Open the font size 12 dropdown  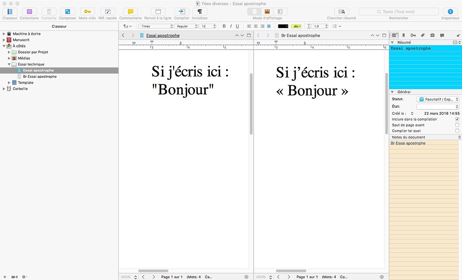click(x=208, y=26)
